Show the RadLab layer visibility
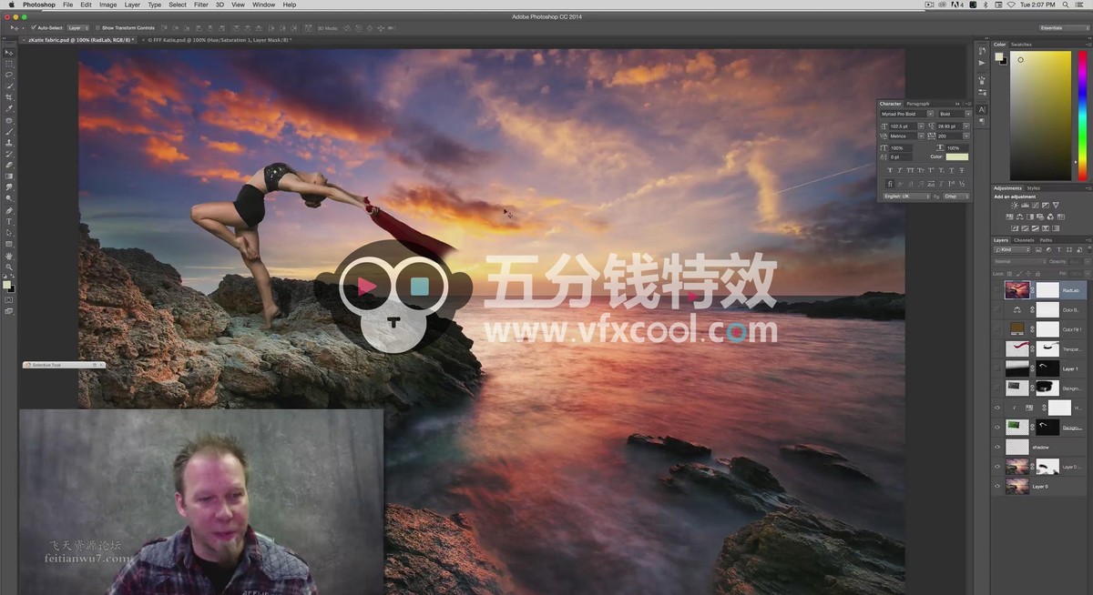Viewport: 1093px width, 595px height. (997, 290)
